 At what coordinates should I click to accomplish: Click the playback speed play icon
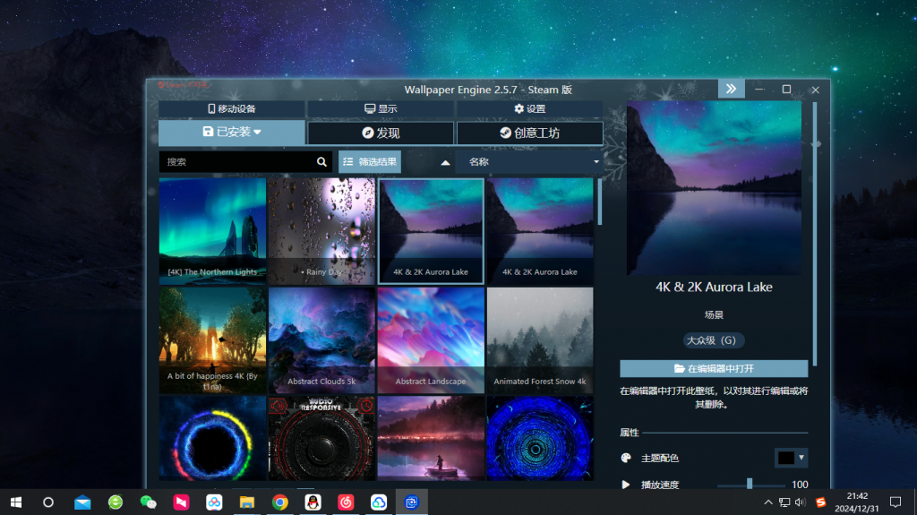626,485
